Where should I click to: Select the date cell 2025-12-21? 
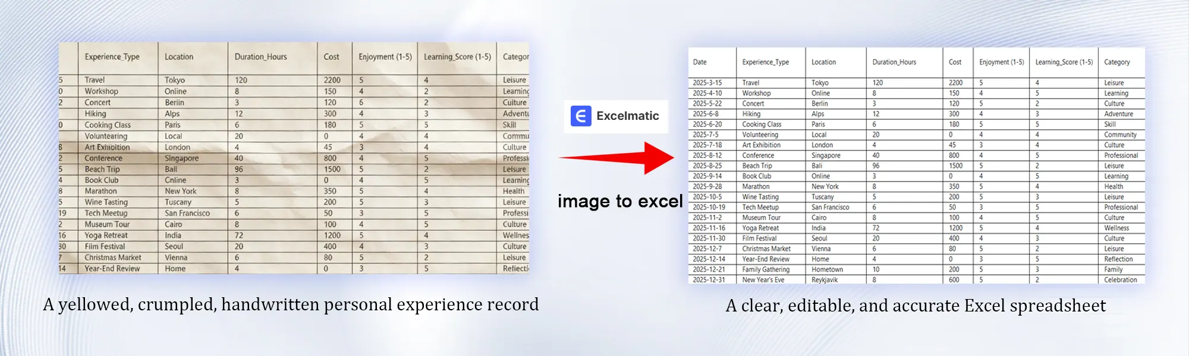pyautogui.click(x=709, y=269)
